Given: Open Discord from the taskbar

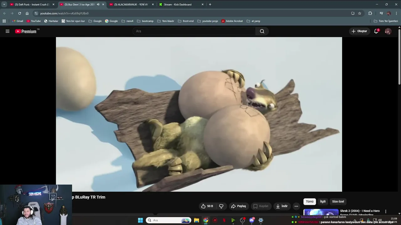Looking at the screenshot, I should pyautogui.click(x=252, y=220).
